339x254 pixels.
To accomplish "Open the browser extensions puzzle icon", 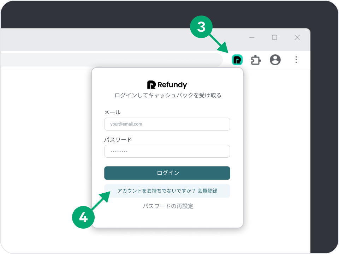I will (256, 60).
